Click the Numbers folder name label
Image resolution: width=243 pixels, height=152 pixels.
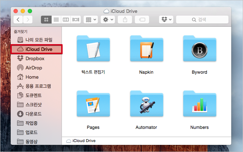tap(200, 127)
